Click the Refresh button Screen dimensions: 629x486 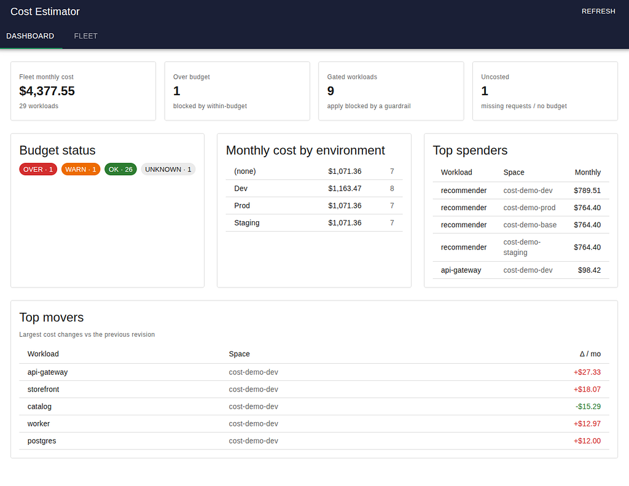coord(598,11)
